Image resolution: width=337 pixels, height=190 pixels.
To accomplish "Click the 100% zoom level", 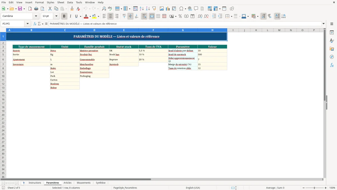I will pyautogui.click(x=332, y=188).
